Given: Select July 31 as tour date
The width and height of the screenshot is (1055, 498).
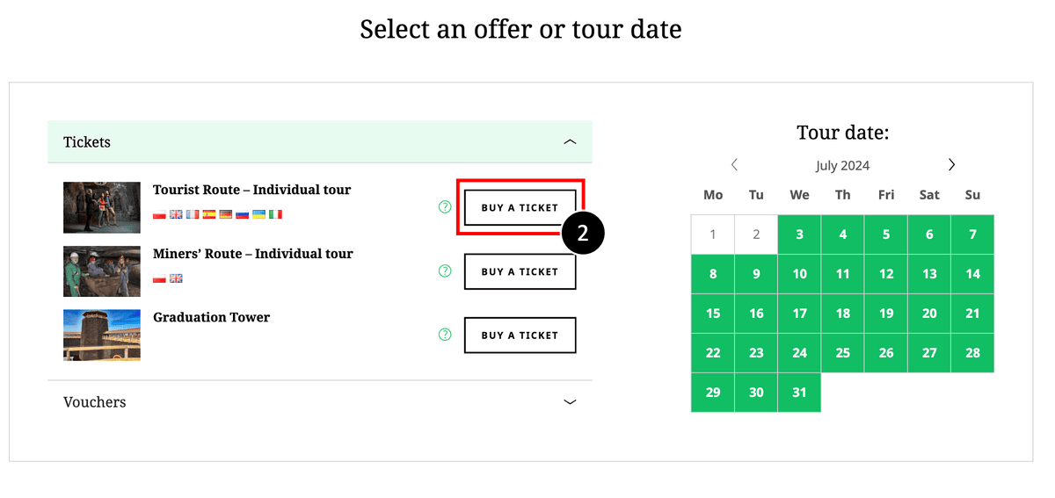Looking at the screenshot, I should tap(799, 393).
